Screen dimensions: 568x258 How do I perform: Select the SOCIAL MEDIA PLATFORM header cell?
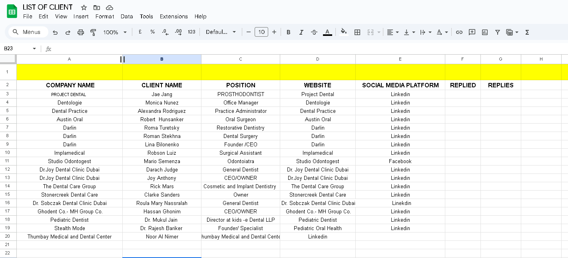pyautogui.click(x=400, y=85)
